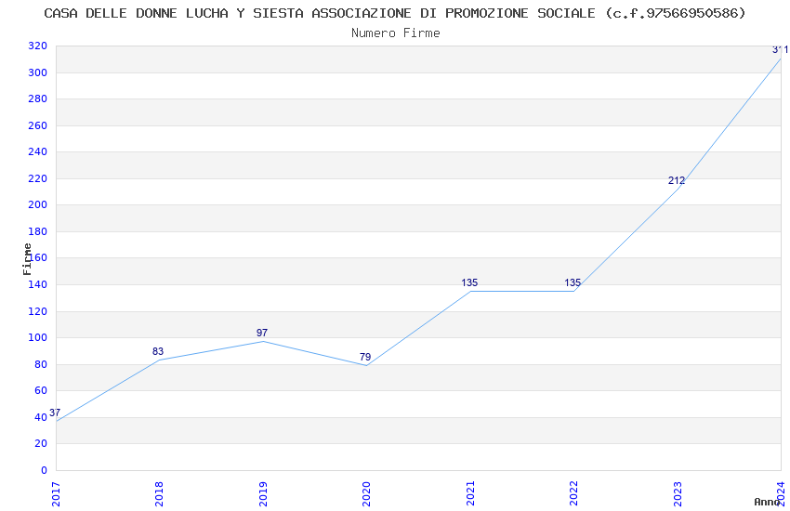Select the data label 212 for 2023
The width and height of the screenshot is (790, 511).
coord(676,180)
